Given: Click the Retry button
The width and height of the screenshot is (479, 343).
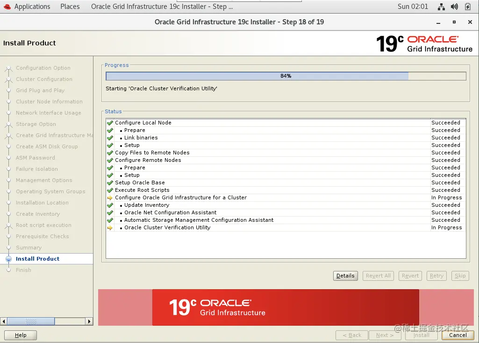Looking at the screenshot, I should (x=436, y=276).
